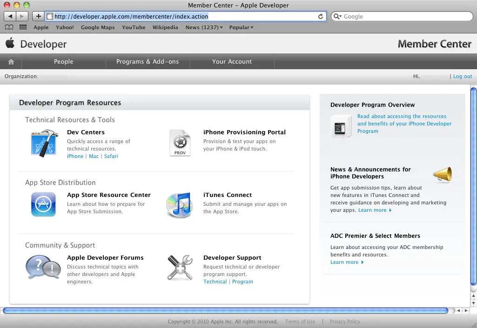This screenshot has height=328, width=477.
Task: Open the Safari dev center link
Action: [x=111, y=156]
